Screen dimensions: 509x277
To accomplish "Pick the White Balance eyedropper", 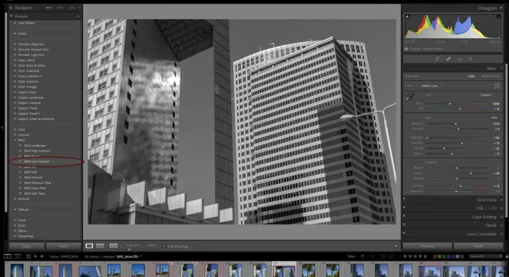I will coord(410,96).
